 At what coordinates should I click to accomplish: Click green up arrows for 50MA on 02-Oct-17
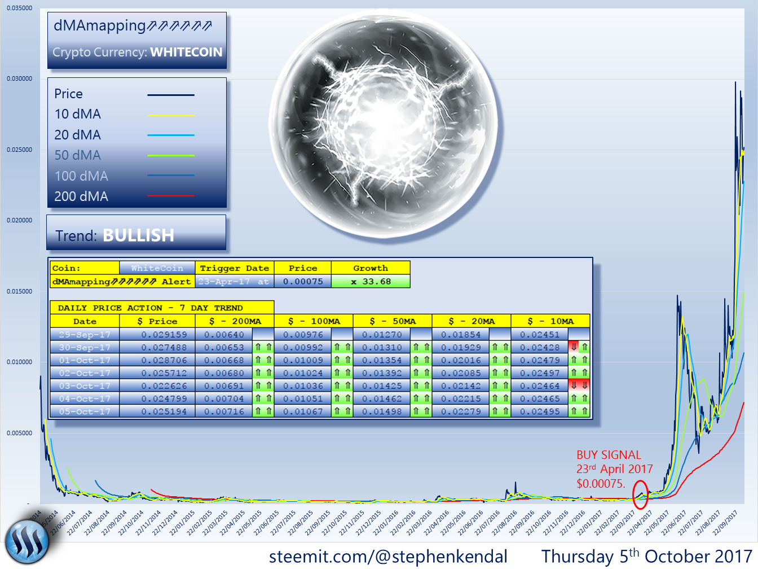tap(421, 373)
